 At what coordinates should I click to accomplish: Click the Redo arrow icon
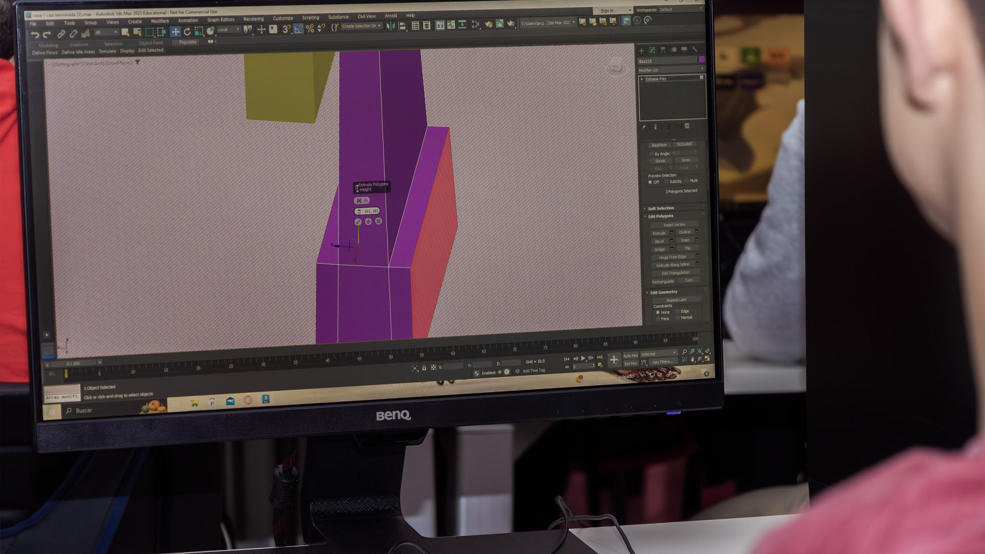[47, 34]
